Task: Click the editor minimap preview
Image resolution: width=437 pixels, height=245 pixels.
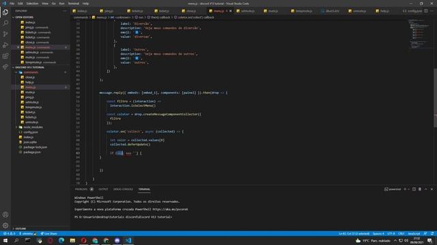Action: (x=421, y=34)
